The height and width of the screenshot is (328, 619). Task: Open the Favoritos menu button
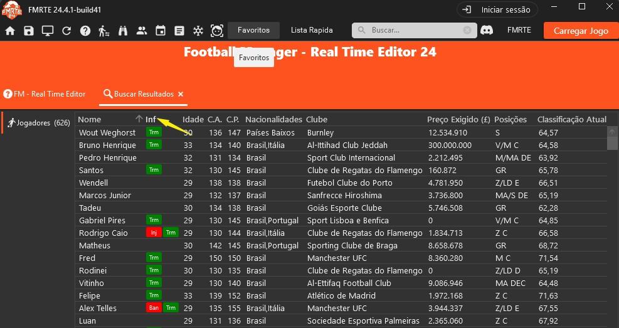pos(253,30)
